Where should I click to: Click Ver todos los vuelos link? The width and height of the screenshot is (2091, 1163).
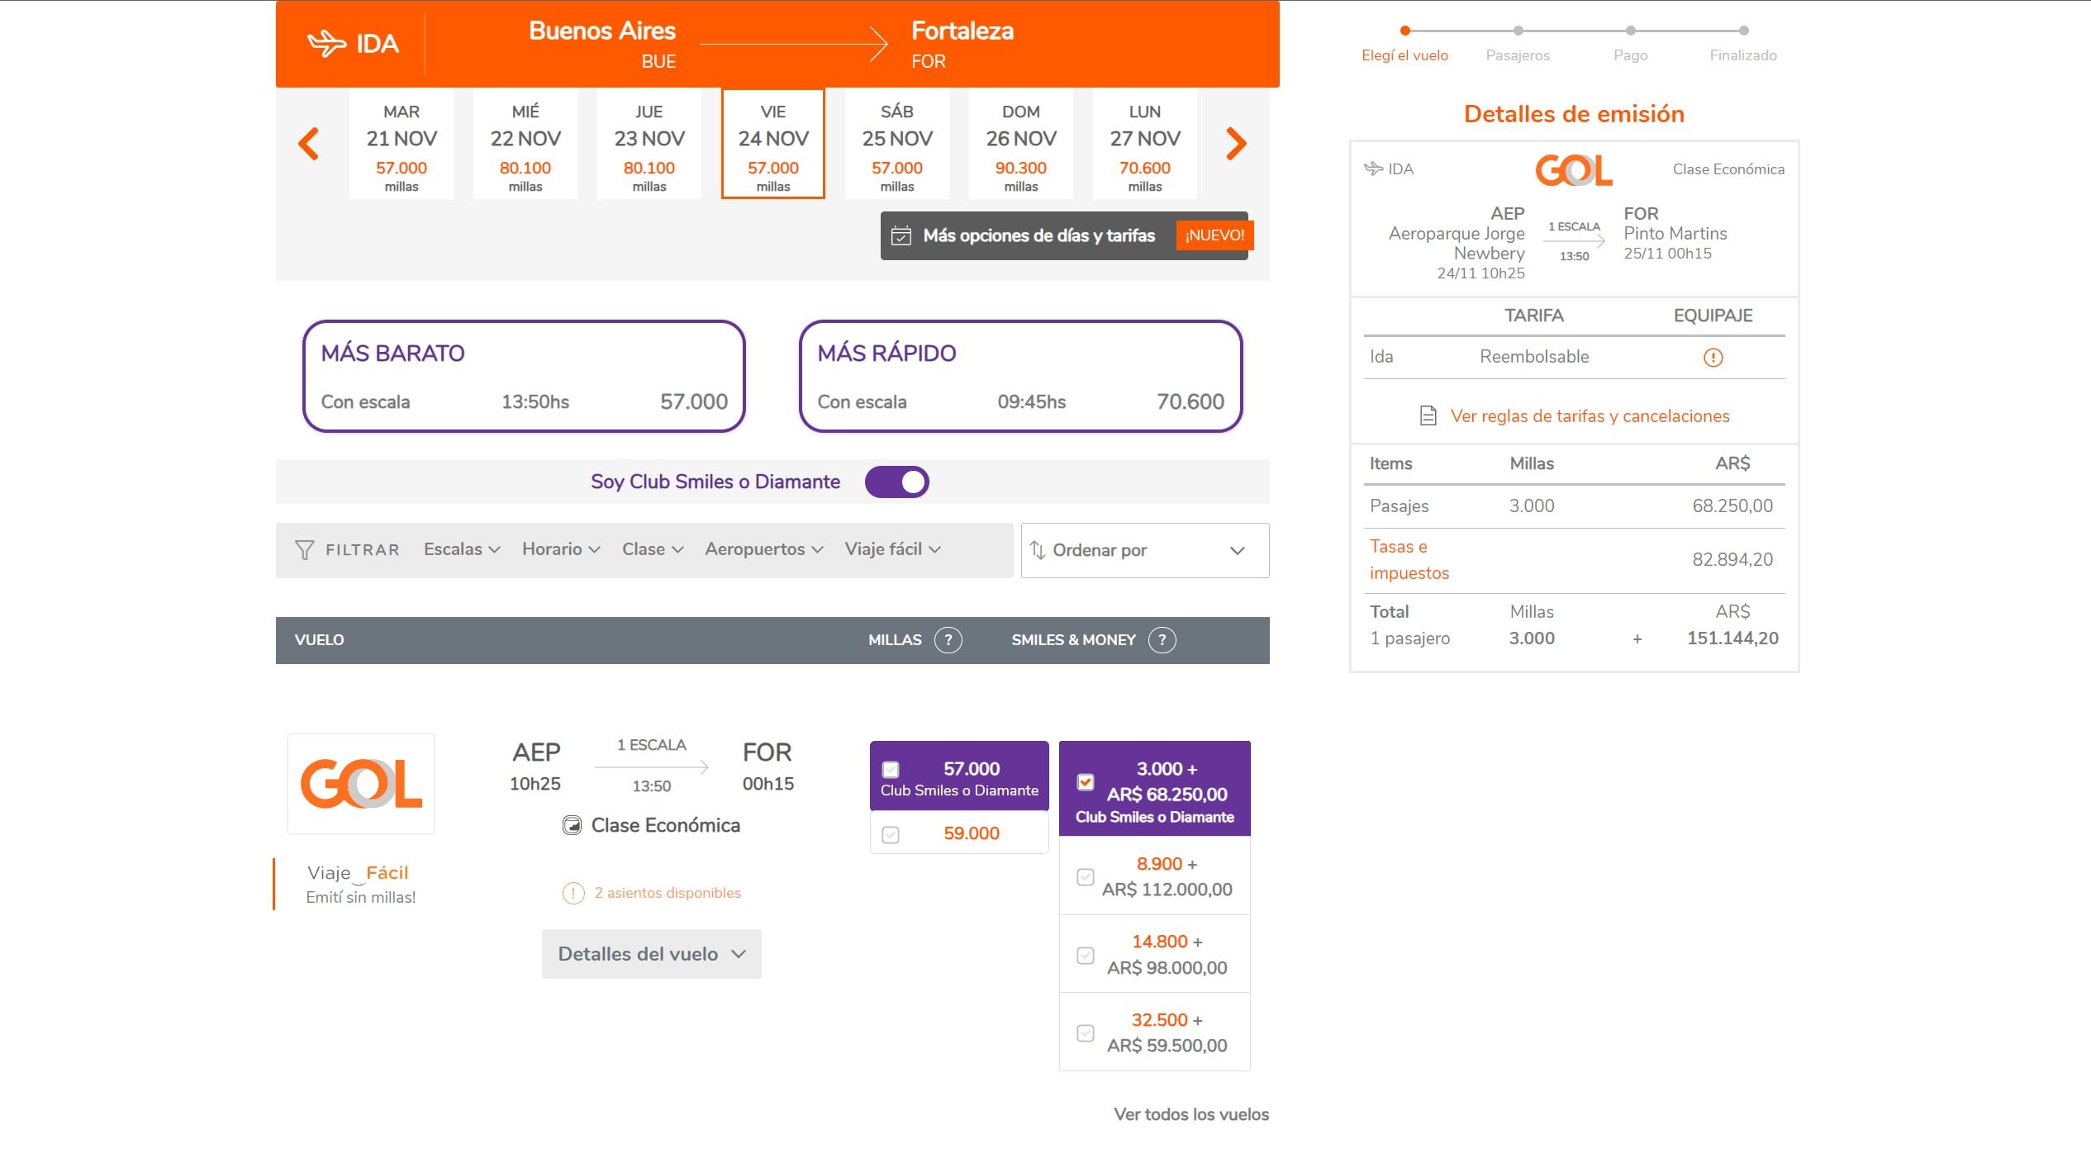[1190, 1114]
